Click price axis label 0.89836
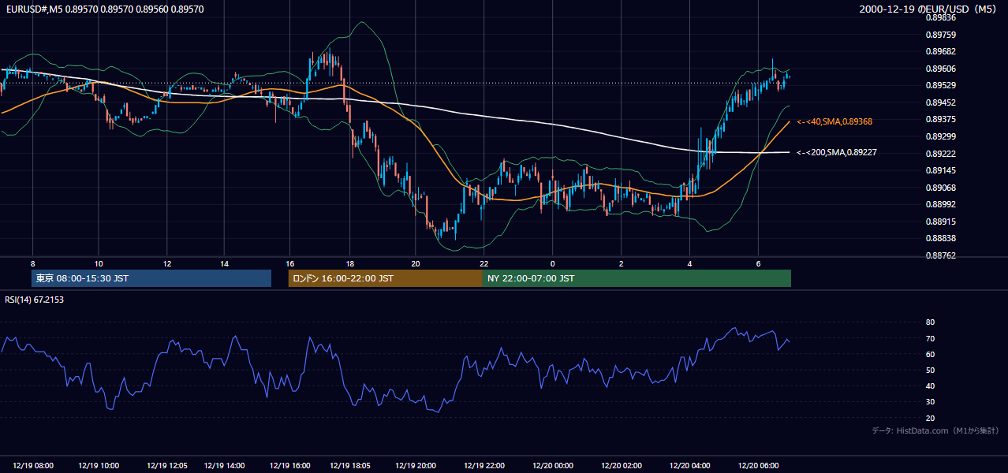This screenshot has width=1008, height=473. point(940,17)
